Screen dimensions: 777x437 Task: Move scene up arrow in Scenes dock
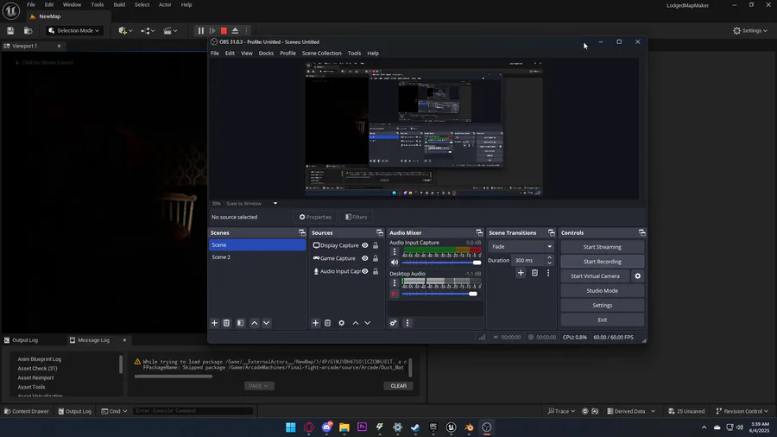(x=254, y=323)
